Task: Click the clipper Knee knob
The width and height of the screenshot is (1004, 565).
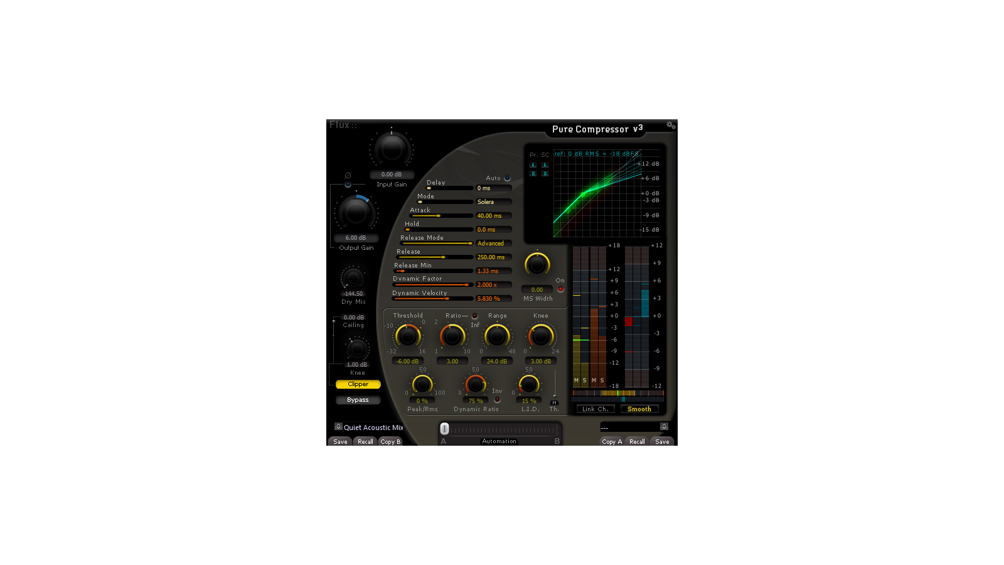Action: coord(358,348)
